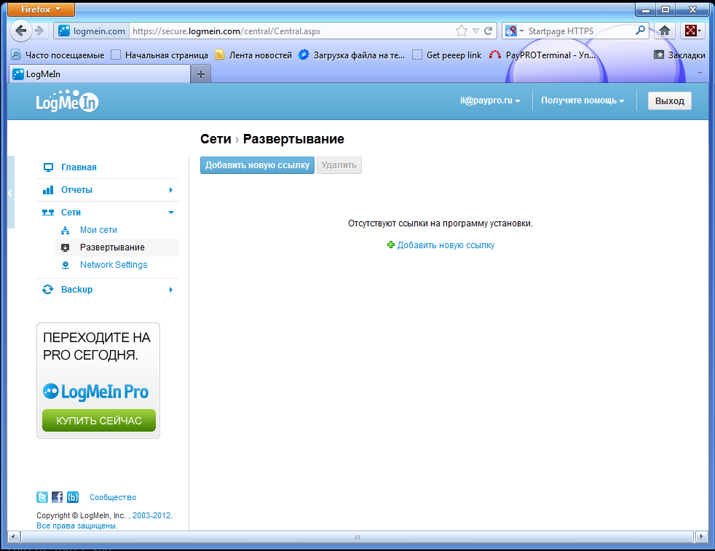Click the Twitter icon in the footer
The image size is (715, 551).
click(42, 498)
